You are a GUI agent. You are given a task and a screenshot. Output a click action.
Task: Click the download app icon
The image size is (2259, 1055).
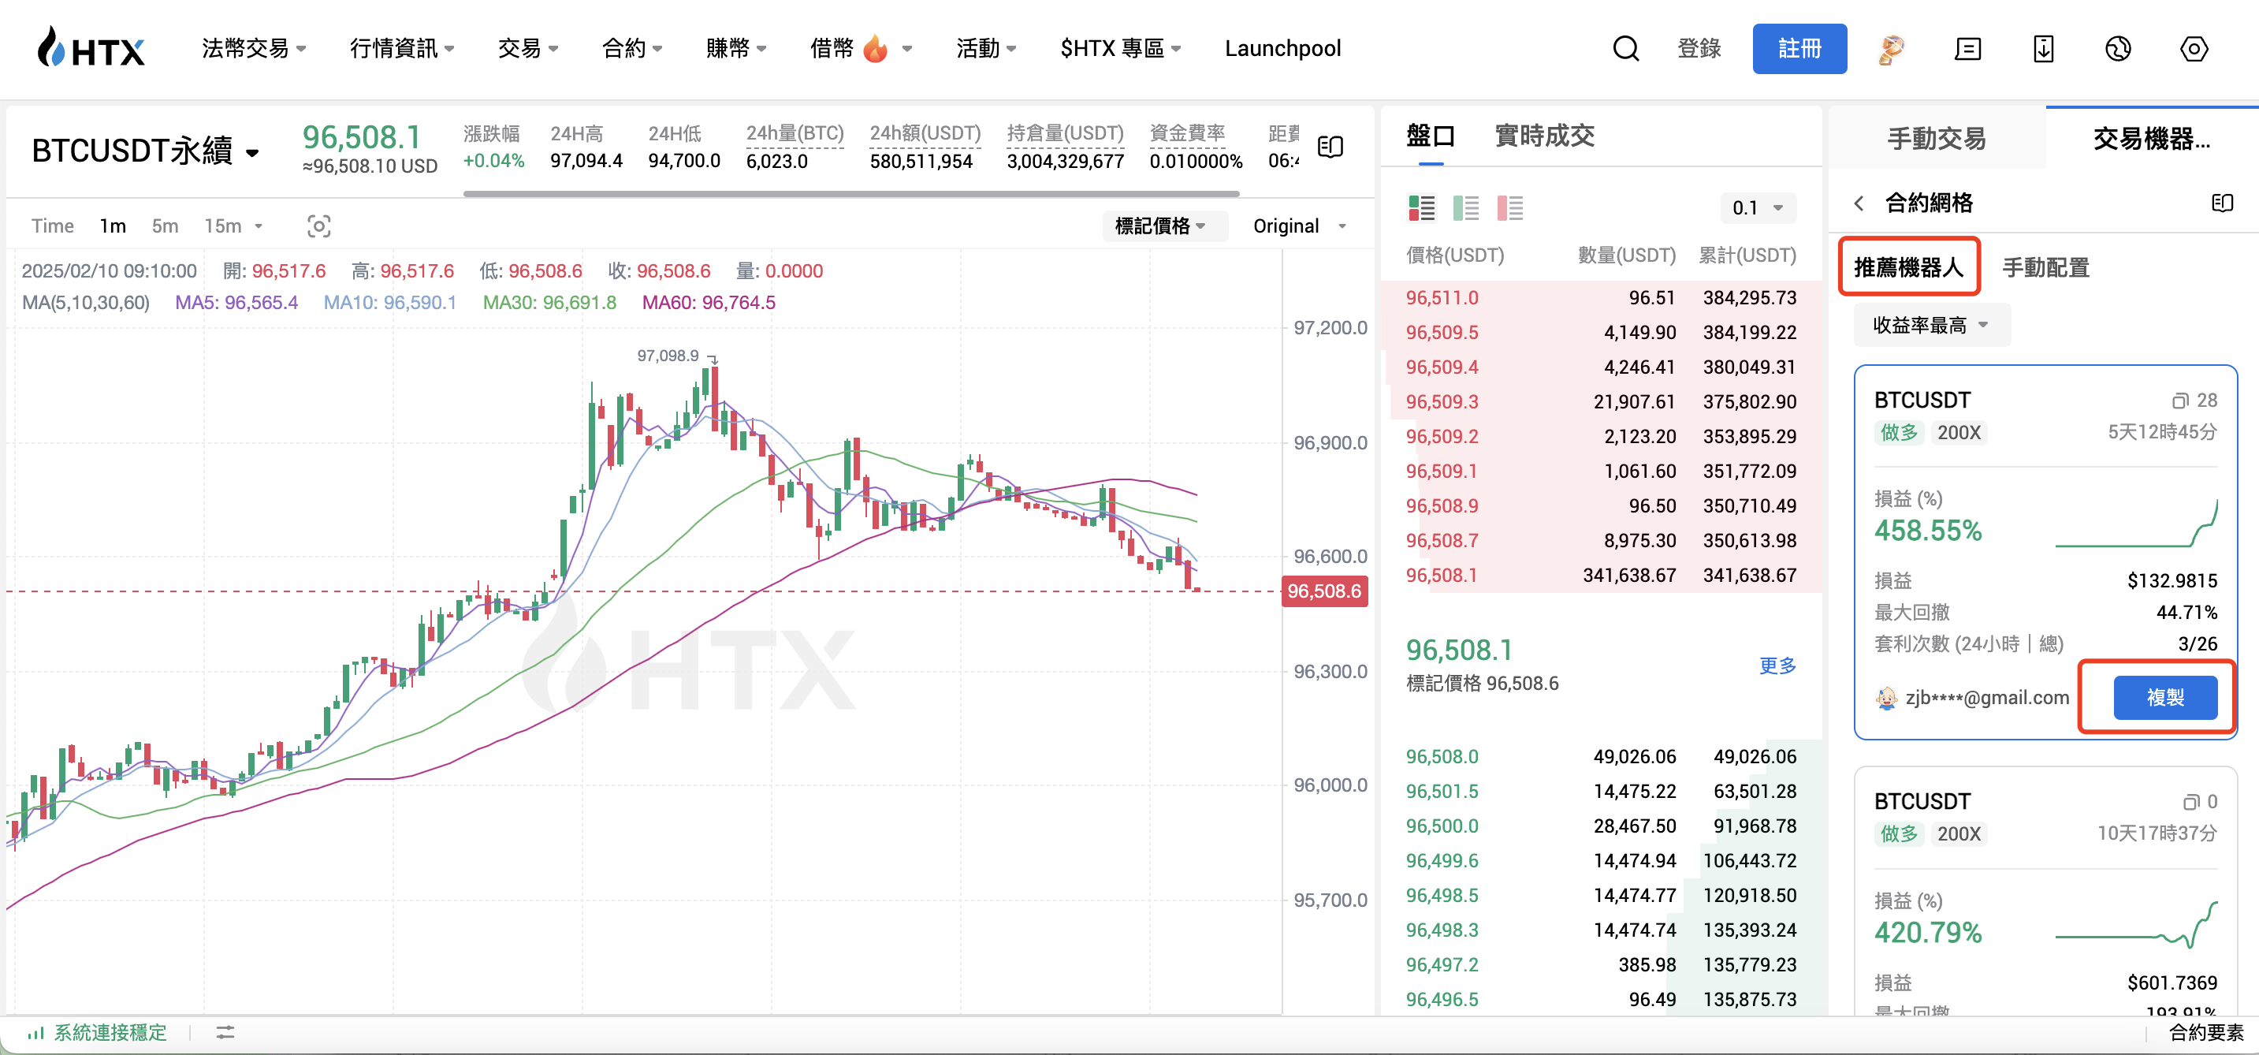pos(2043,49)
